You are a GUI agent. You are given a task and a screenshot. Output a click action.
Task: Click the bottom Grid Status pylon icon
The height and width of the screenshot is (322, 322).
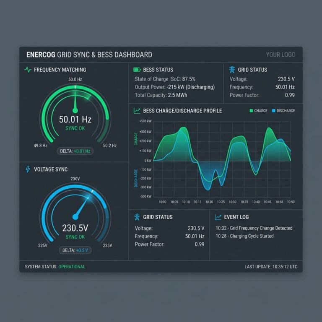tap(137, 217)
